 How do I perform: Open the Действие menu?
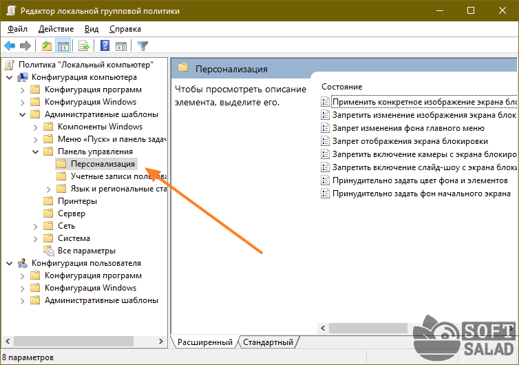click(x=56, y=29)
